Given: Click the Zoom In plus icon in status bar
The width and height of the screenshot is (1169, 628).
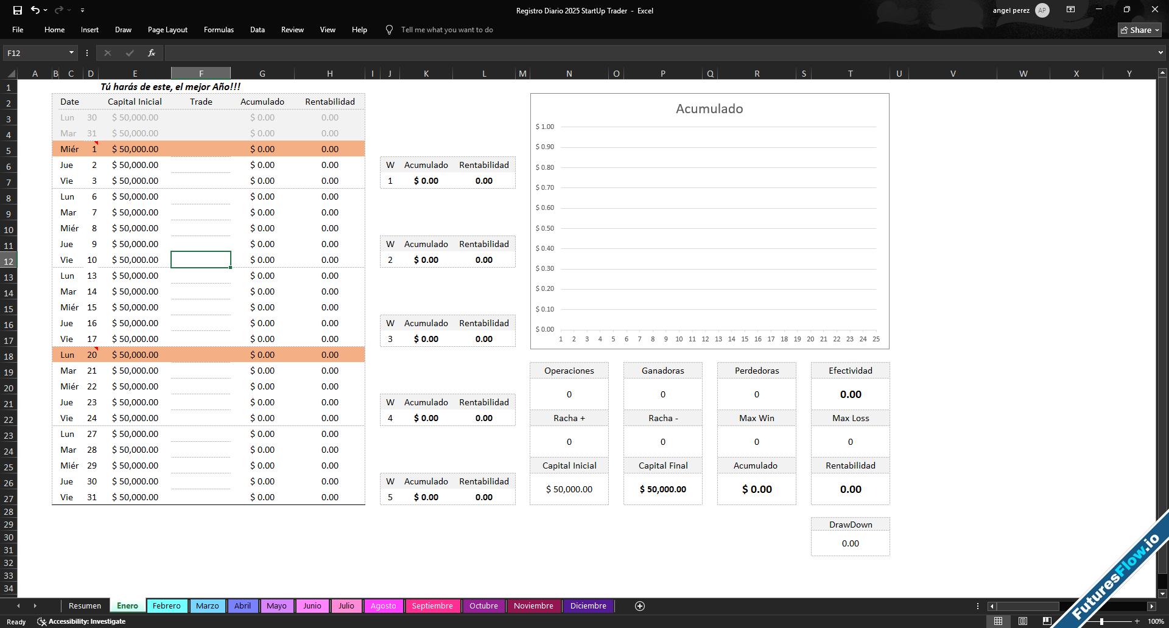Looking at the screenshot, I should [1137, 621].
